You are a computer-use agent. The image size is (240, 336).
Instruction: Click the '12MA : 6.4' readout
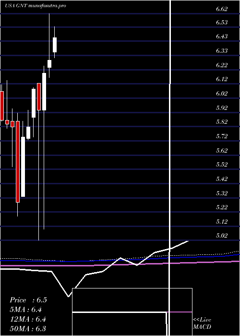[28, 319]
